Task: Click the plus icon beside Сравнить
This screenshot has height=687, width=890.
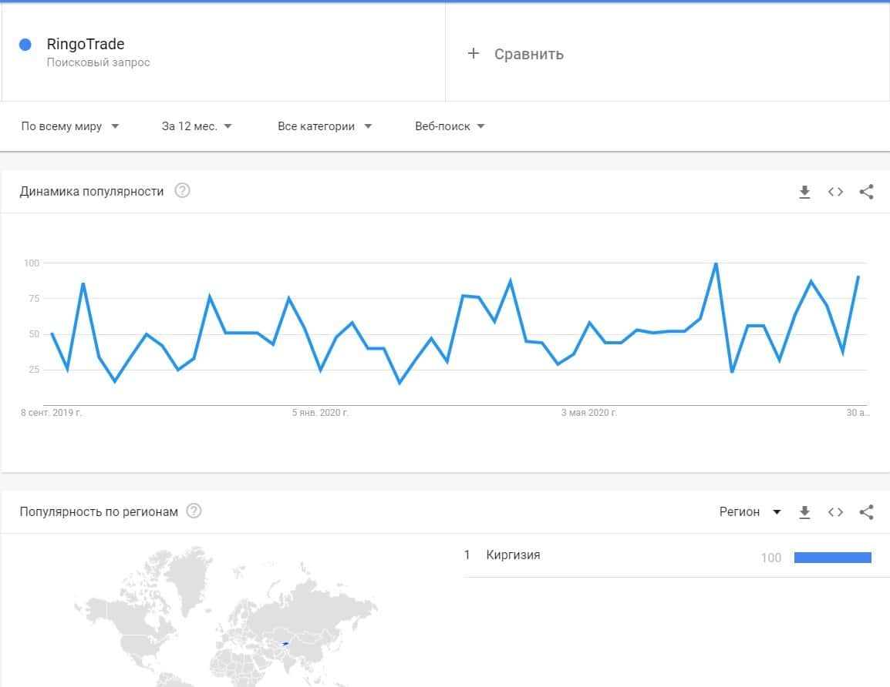Action: [474, 53]
